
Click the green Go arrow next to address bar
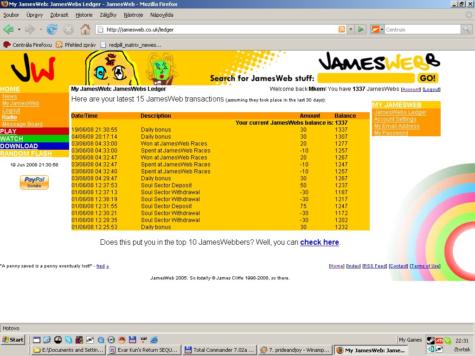(x=361, y=29)
